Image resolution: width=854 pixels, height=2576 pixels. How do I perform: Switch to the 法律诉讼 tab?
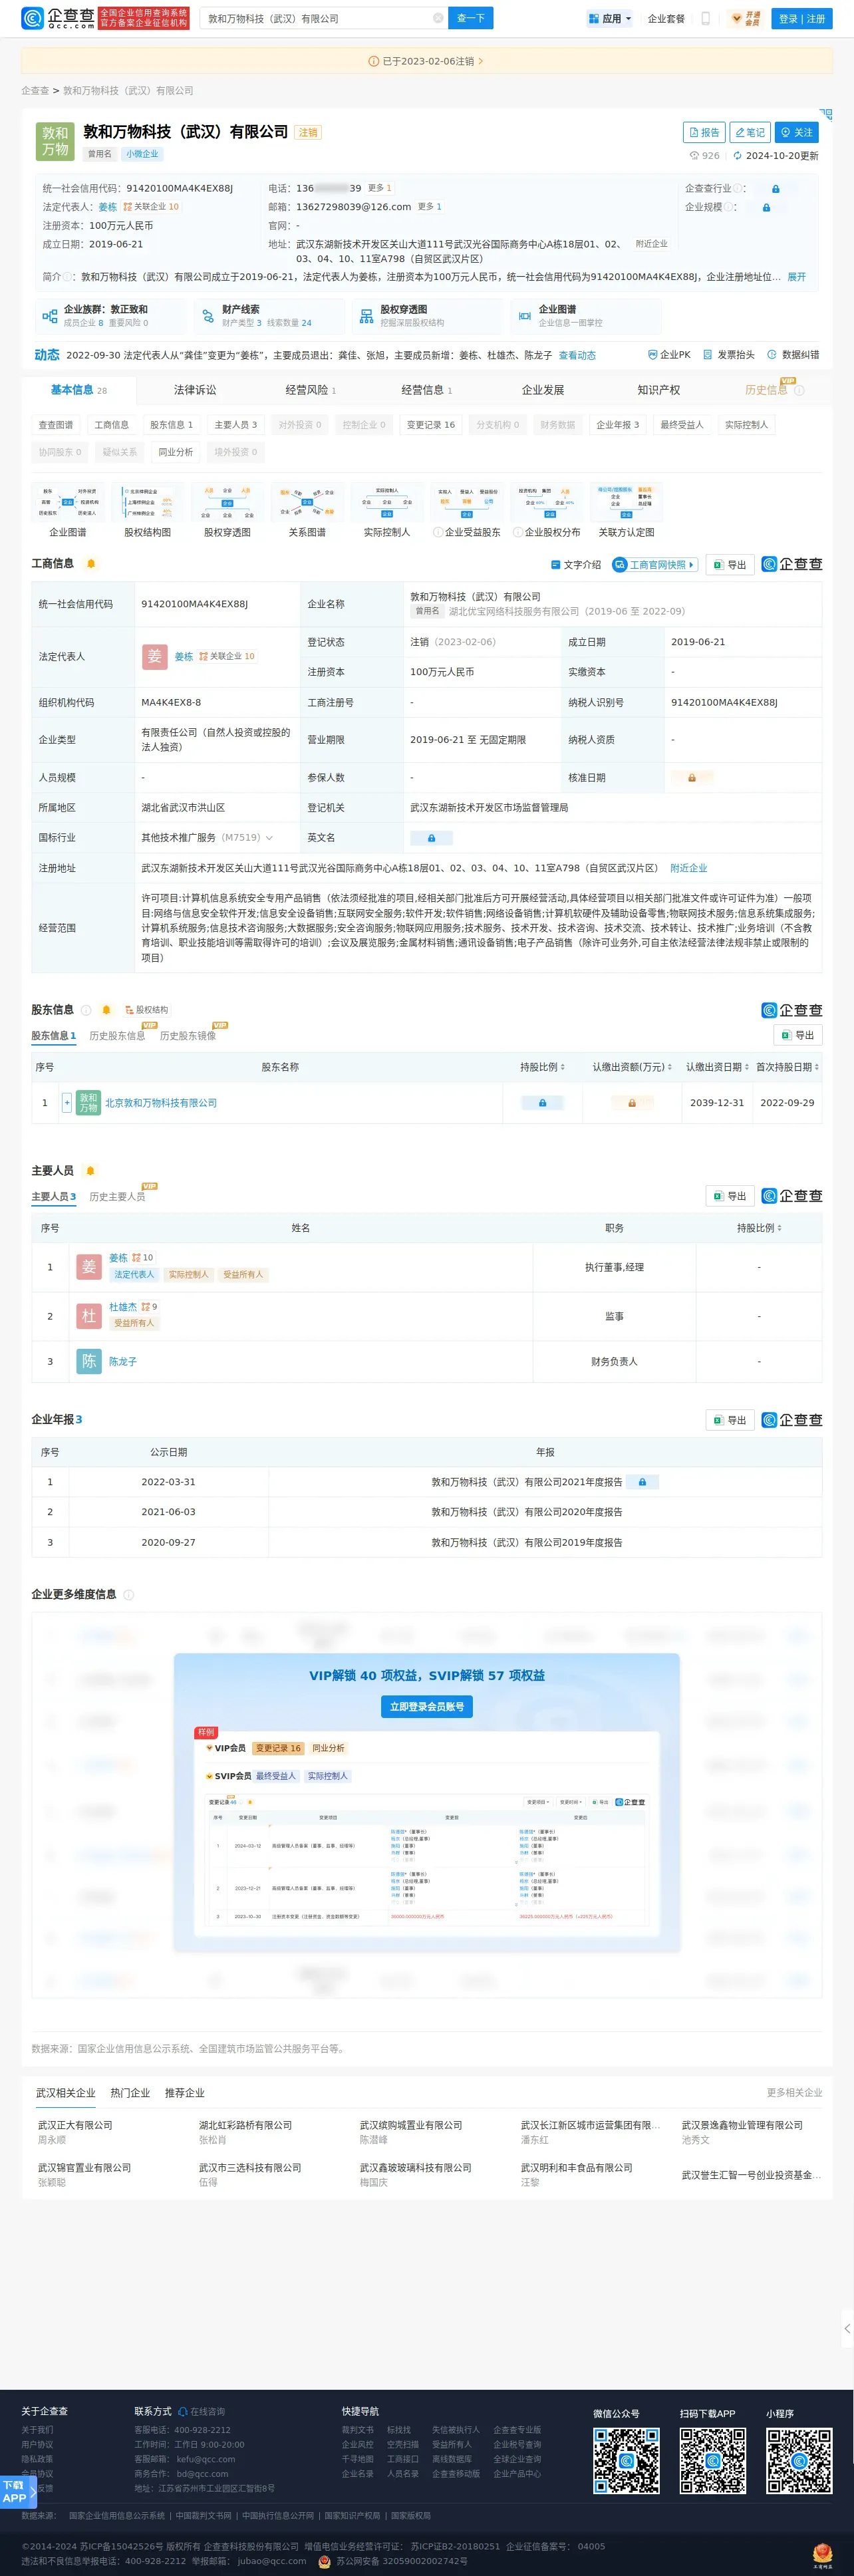(195, 390)
